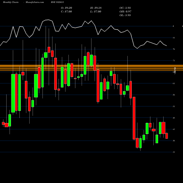
Task: Click the '61' price axis label
Action: pyautogui.click(x=174, y=83)
